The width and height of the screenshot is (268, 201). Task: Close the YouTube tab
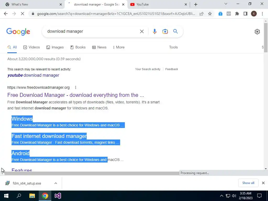[186, 4]
